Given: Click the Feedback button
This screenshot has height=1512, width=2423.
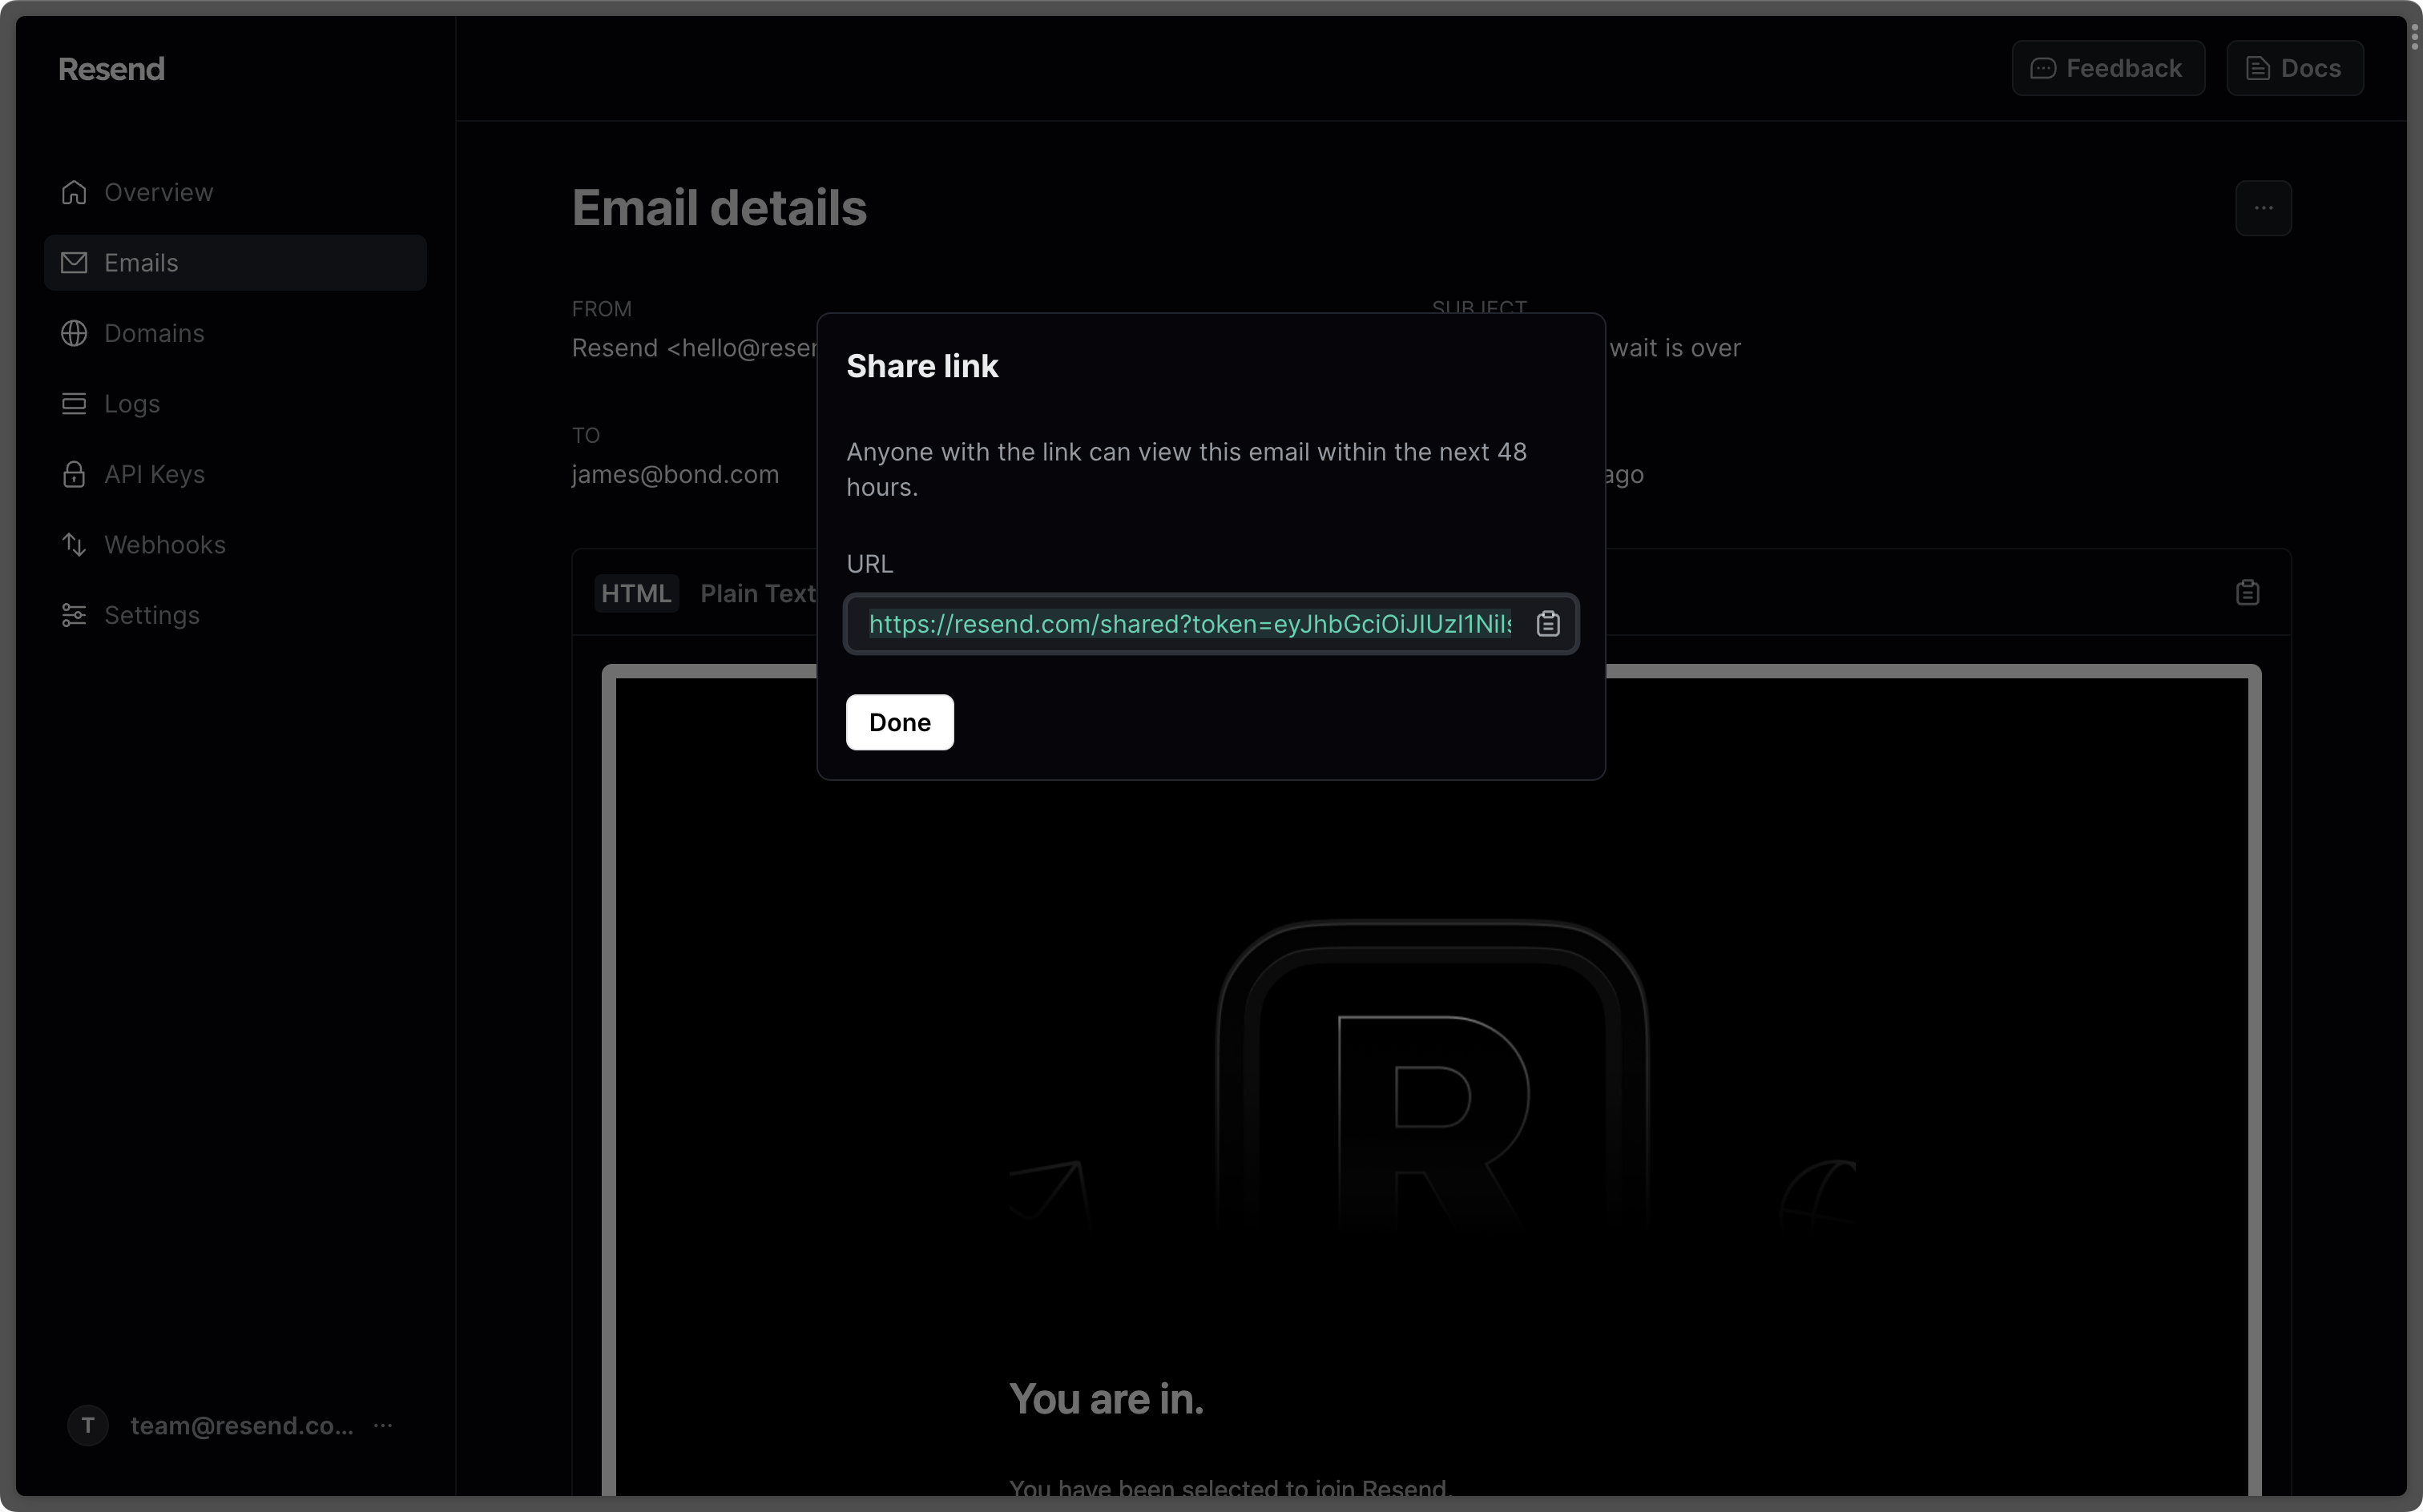Looking at the screenshot, I should [2108, 68].
